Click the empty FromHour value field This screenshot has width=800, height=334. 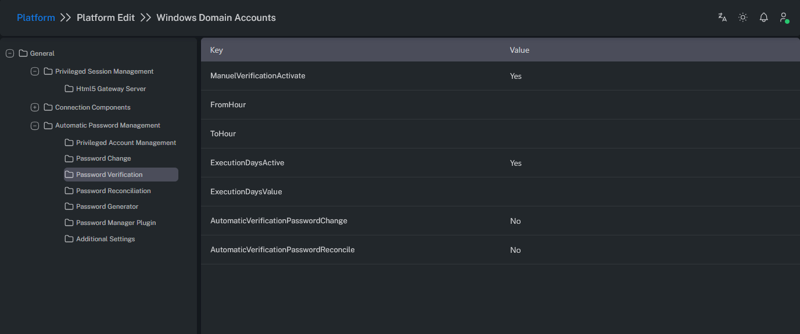coord(581,105)
